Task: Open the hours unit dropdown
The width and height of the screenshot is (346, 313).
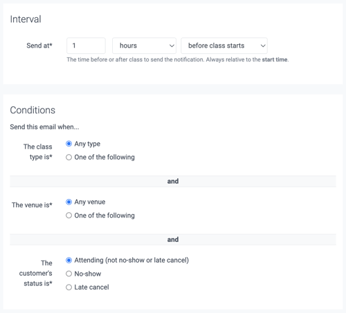Action: [x=144, y=46]
